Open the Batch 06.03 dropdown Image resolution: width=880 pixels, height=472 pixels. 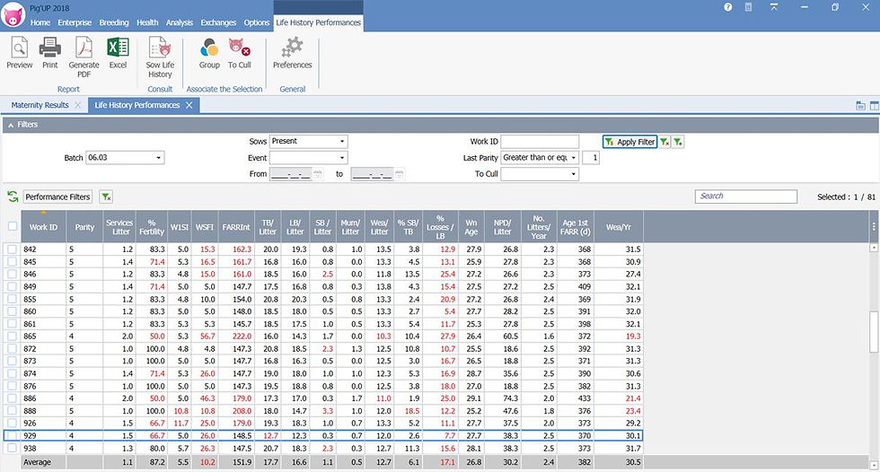pyautogui.click(x=159, y=158)
